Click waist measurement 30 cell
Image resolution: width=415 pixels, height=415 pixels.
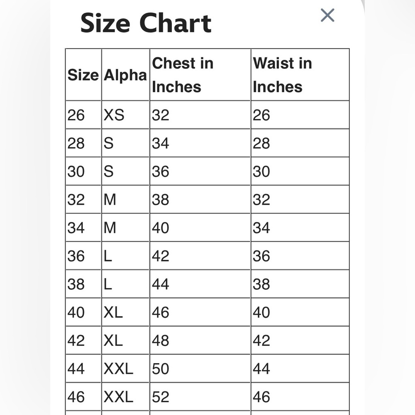click(x=300, y=171)
